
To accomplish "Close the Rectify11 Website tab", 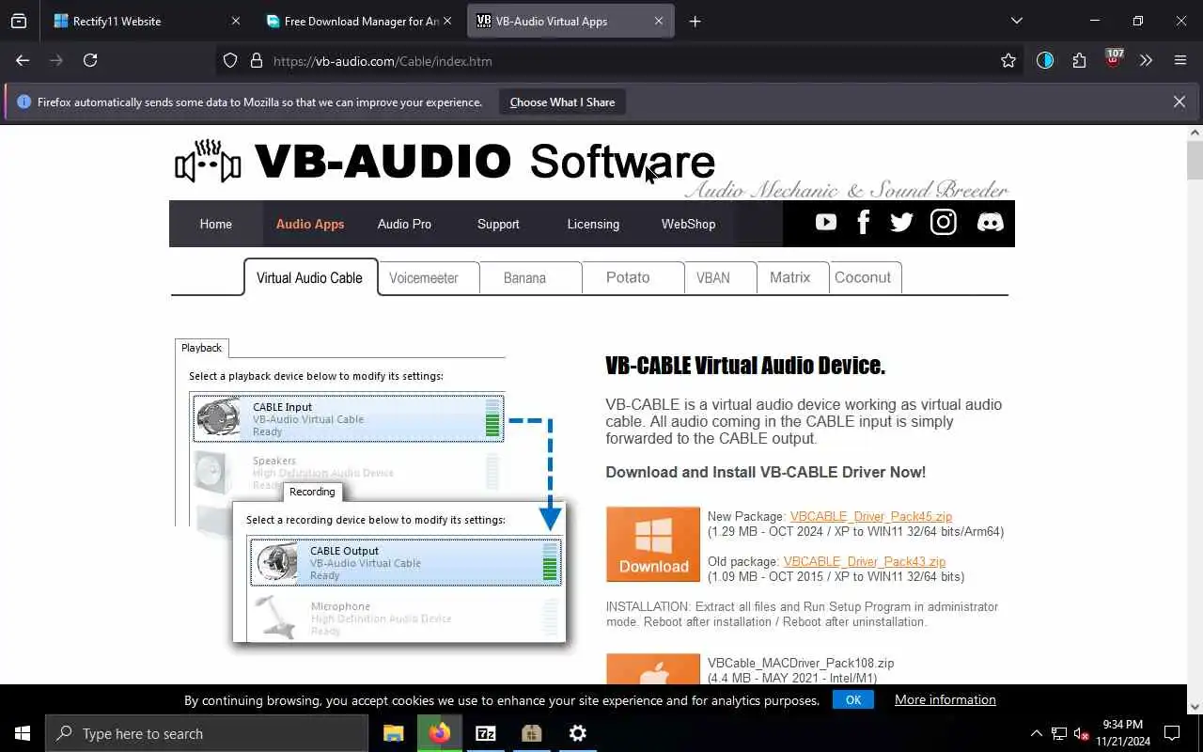I will point(235,21).
